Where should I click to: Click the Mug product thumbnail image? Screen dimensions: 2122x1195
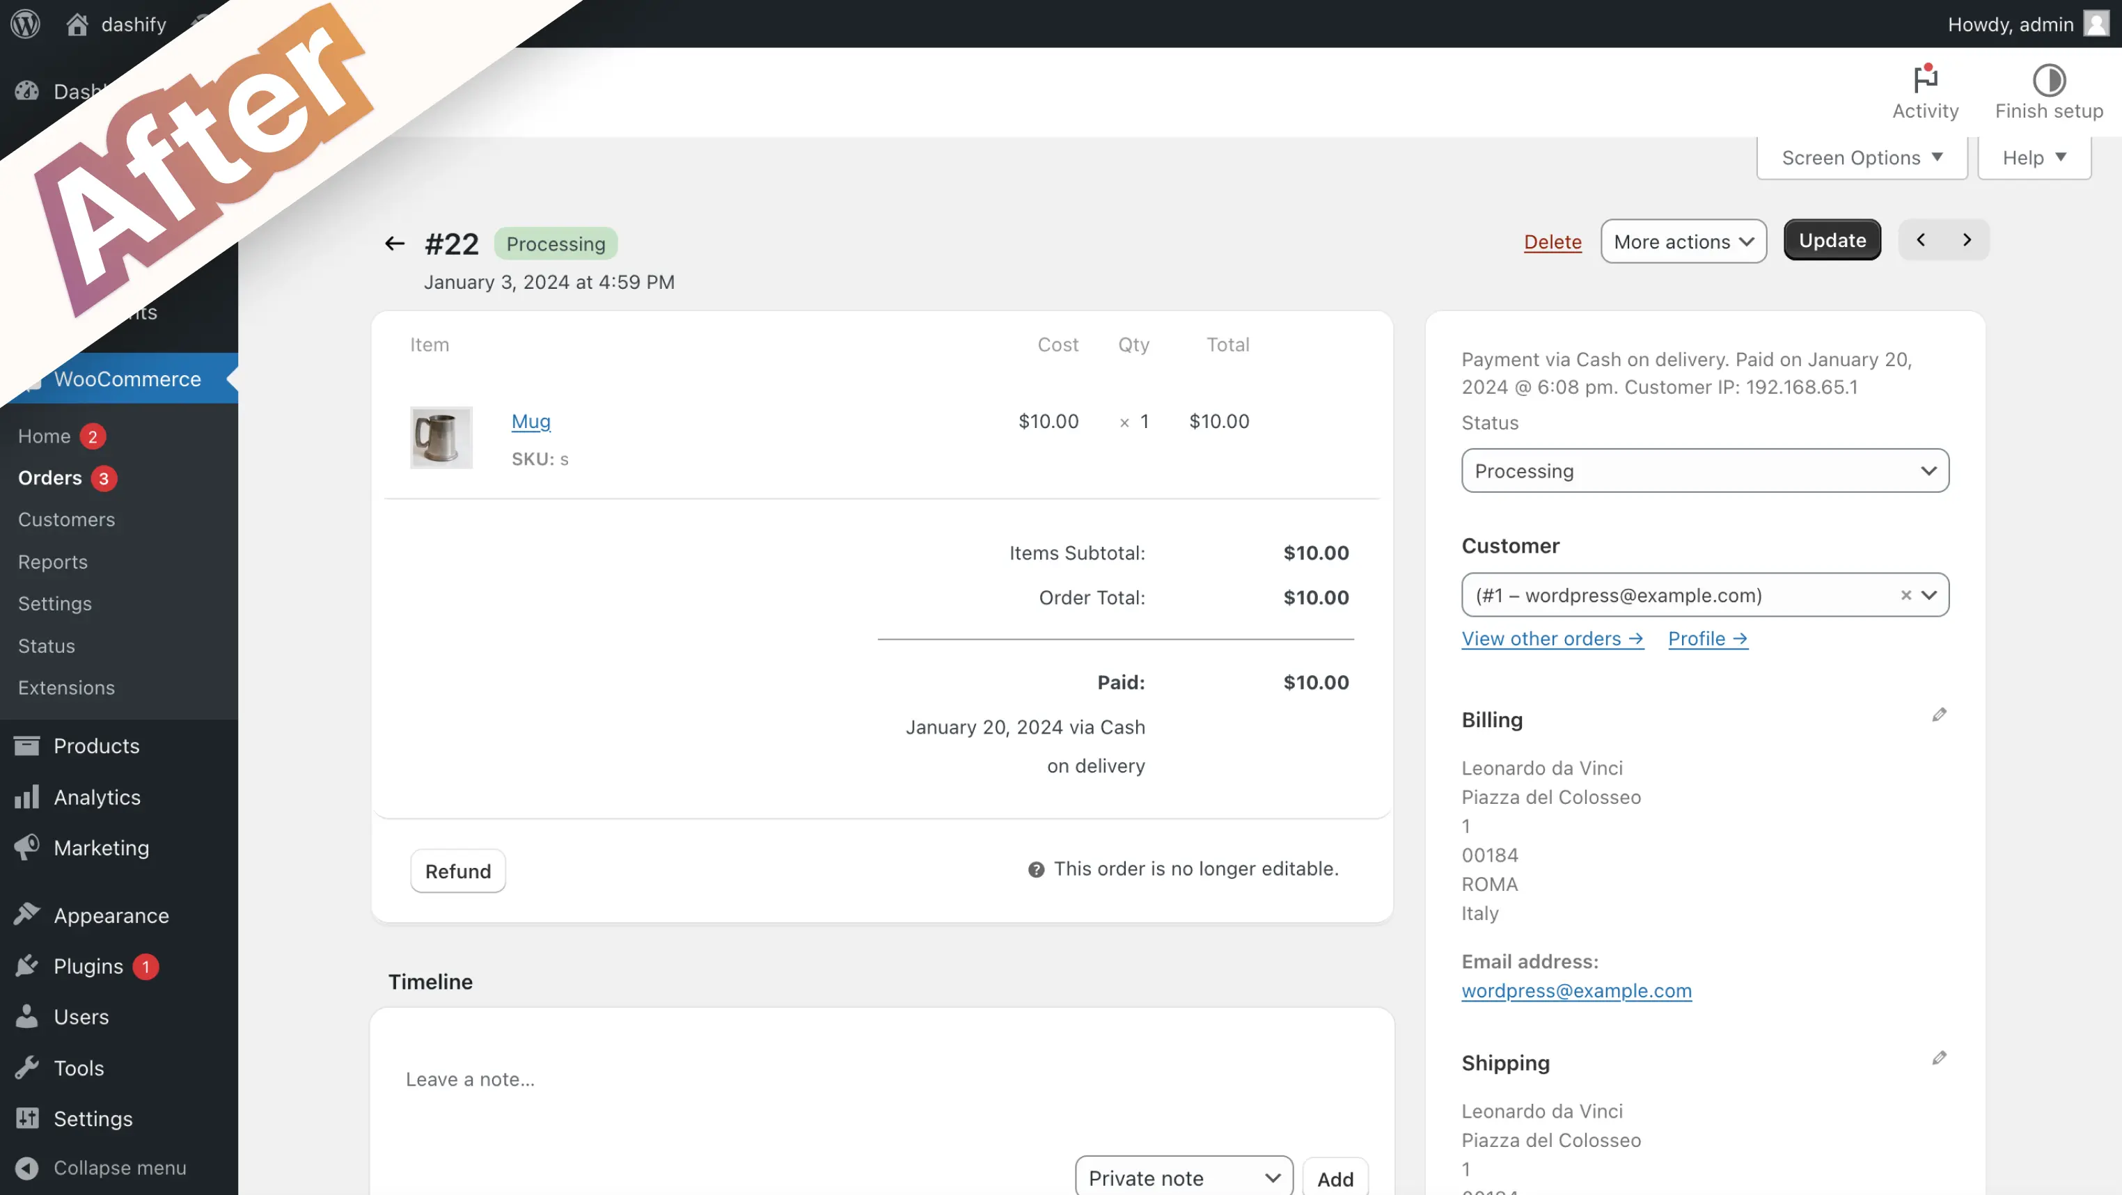point(439,436)
